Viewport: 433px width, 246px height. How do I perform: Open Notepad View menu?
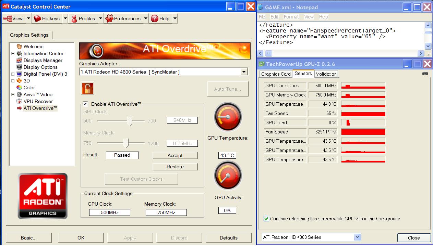pyautogui.click(x=309, y=16)
